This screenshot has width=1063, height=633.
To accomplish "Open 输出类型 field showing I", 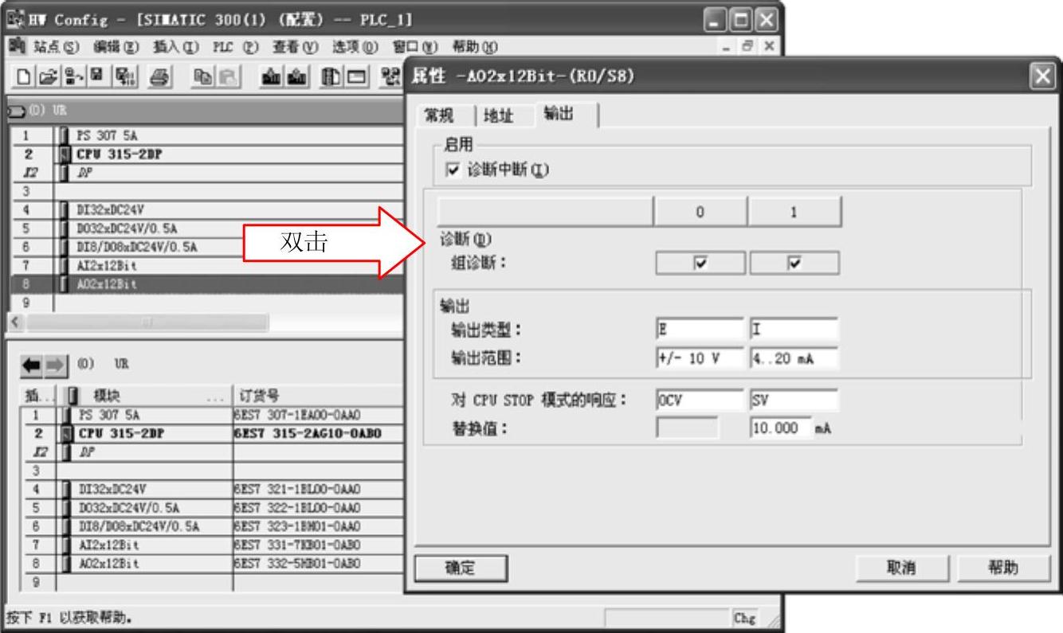I will (x=794, y=328).
